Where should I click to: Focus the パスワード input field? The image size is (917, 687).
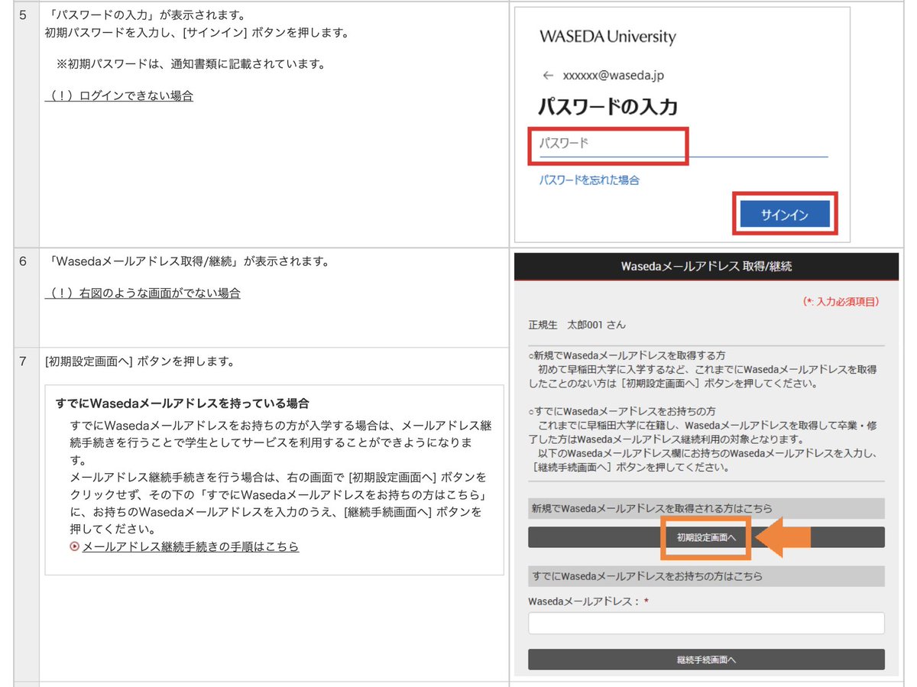(683, 143)
